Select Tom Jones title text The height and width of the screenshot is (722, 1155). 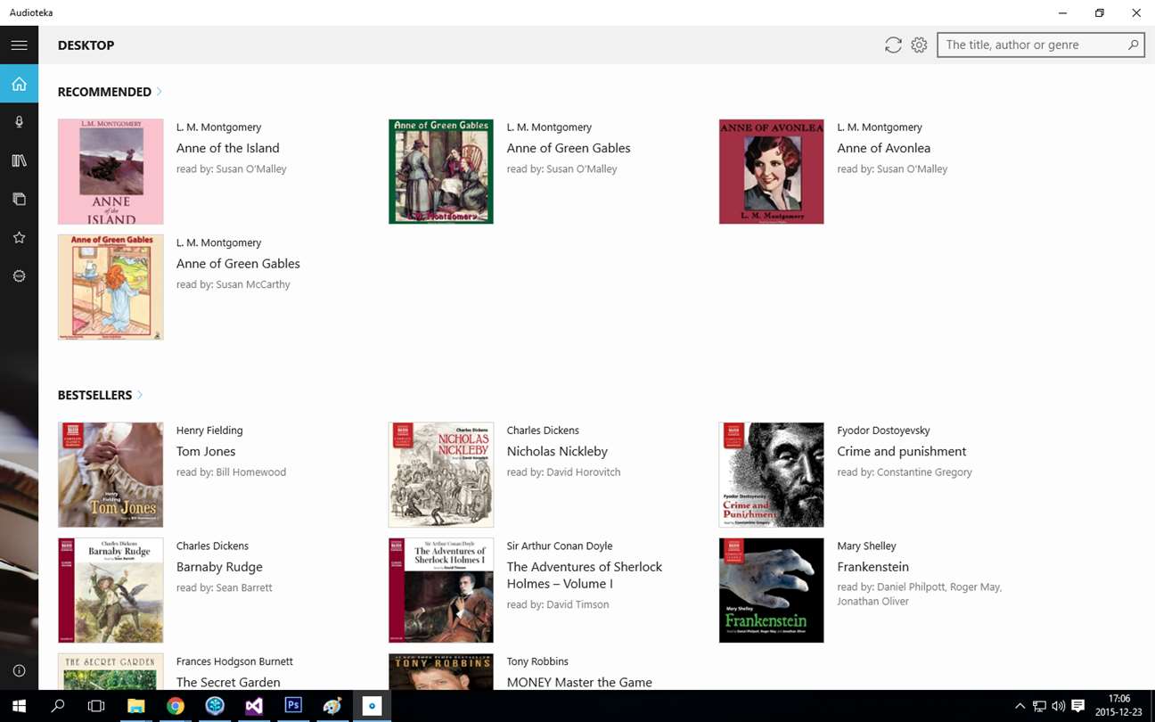pos(206,451)
